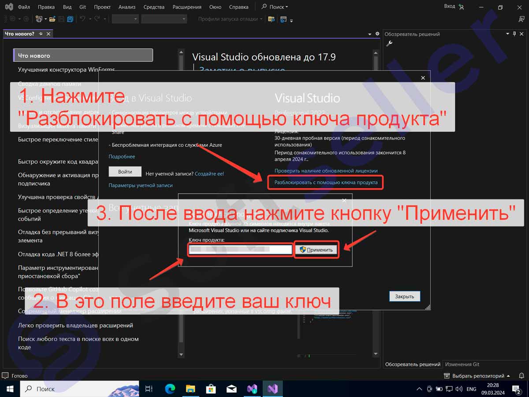Toggle the pin on the Что нового tab
Viewport: 529px width, 397px height.
41,34
